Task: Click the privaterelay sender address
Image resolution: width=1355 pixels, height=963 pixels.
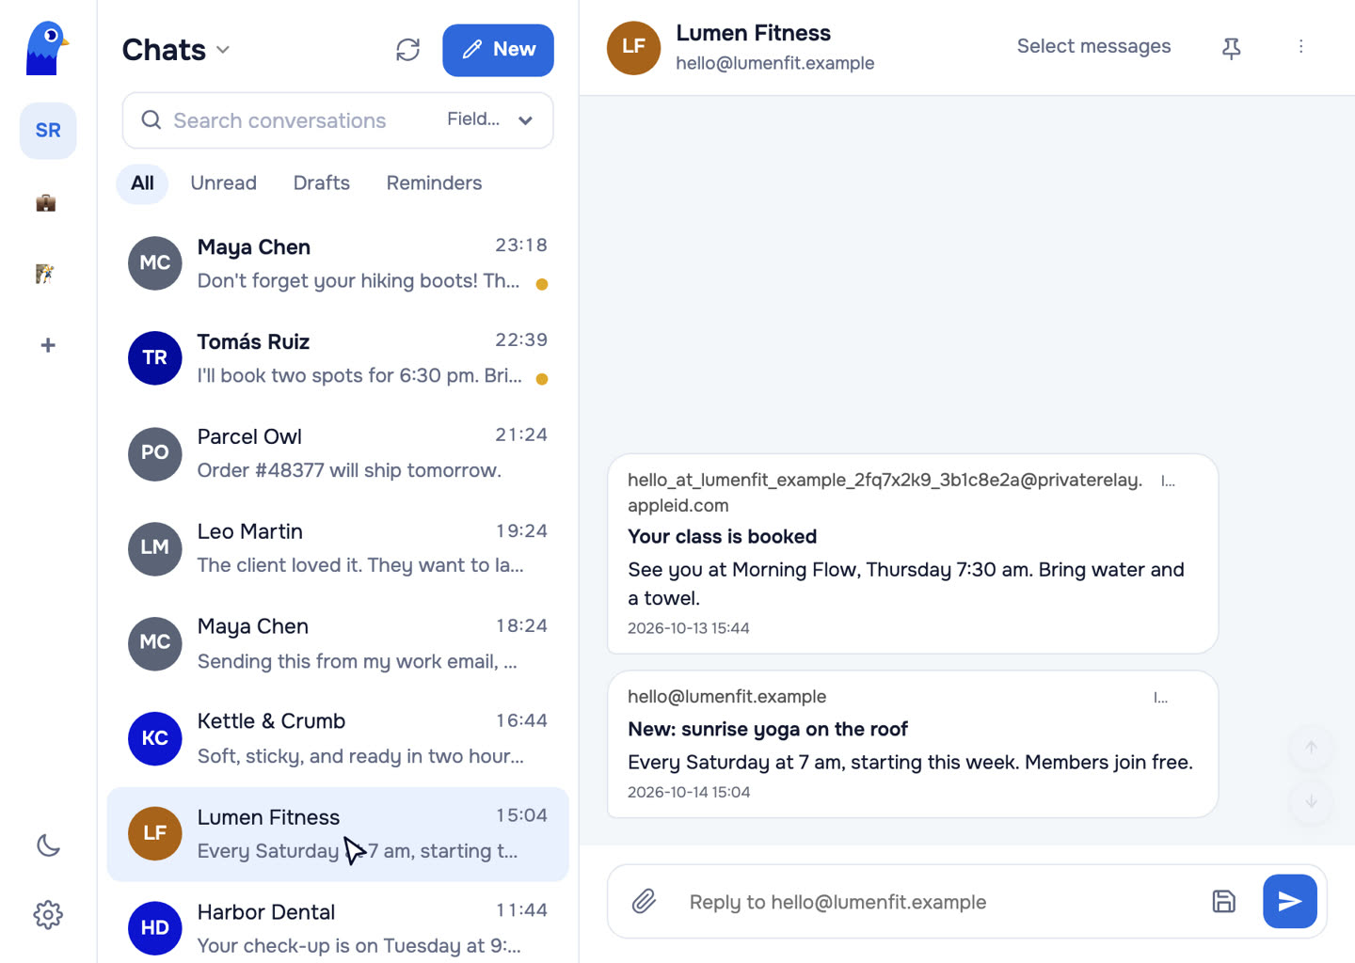Action: (885, 492)
